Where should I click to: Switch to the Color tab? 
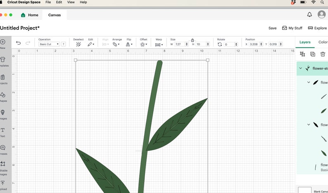pyautogui.click(x=323, y=42)
